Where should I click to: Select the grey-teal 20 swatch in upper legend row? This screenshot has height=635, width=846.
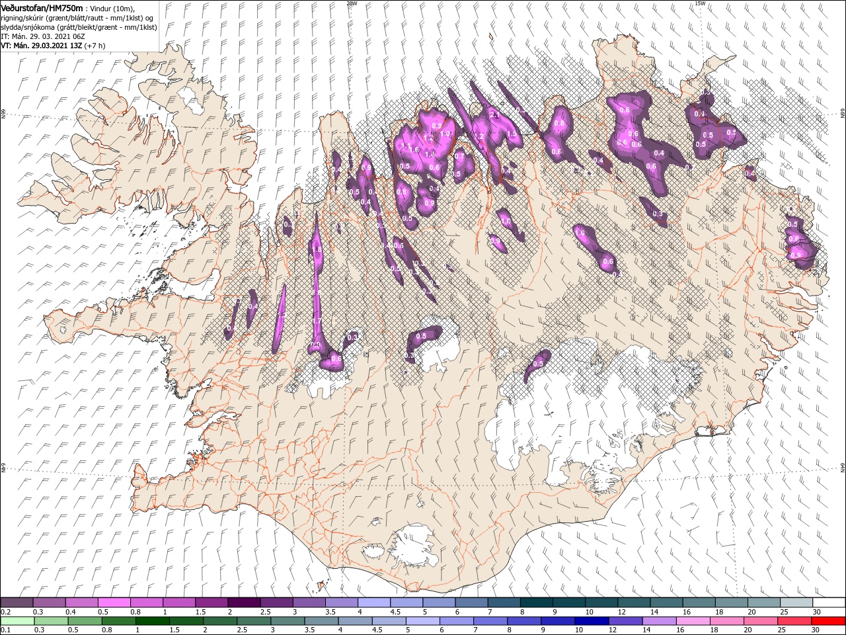pyautogui.click(x=763, y=603)
